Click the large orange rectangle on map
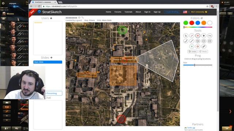This screenshot has width=234, height=131. tap(123, 76)
